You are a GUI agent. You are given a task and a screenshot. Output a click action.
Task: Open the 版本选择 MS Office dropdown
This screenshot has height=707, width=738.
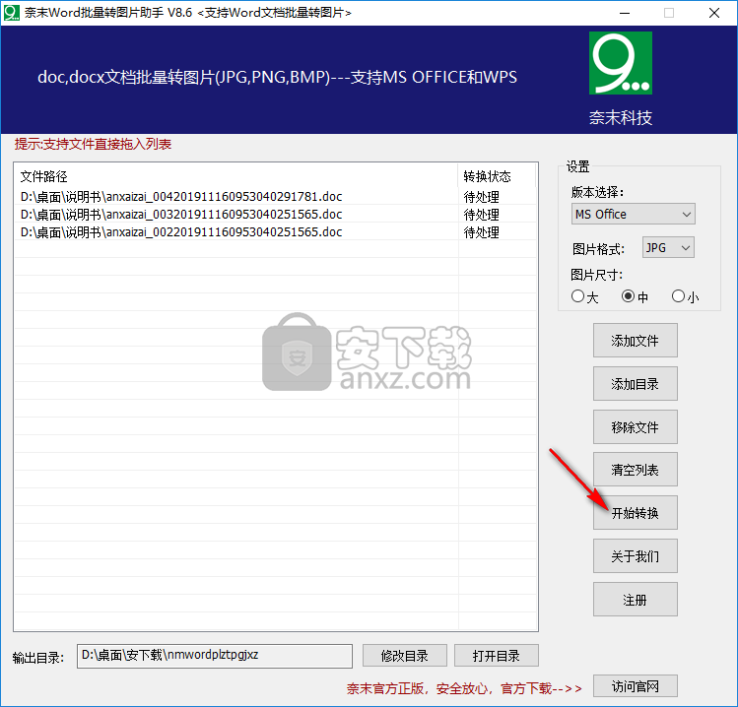pyautogui.click(x=633, y=214)
